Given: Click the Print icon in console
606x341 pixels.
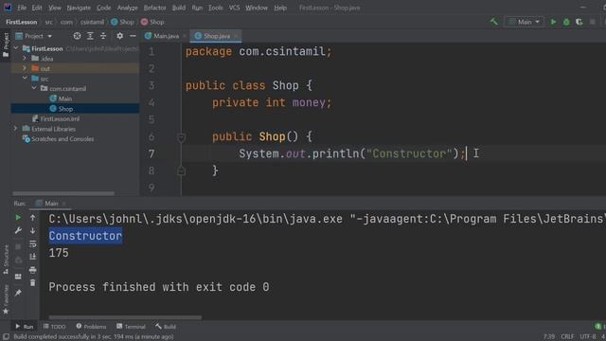Looking at the screenshot, I should (33, 270).
